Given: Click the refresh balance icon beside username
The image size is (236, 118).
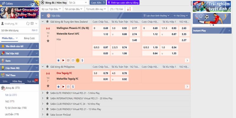Looking at the screenshot, I should pos(28,24).
